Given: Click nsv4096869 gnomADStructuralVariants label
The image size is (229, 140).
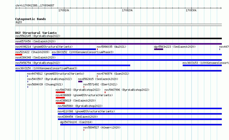Looking at the screenshot, I should 84,95.
